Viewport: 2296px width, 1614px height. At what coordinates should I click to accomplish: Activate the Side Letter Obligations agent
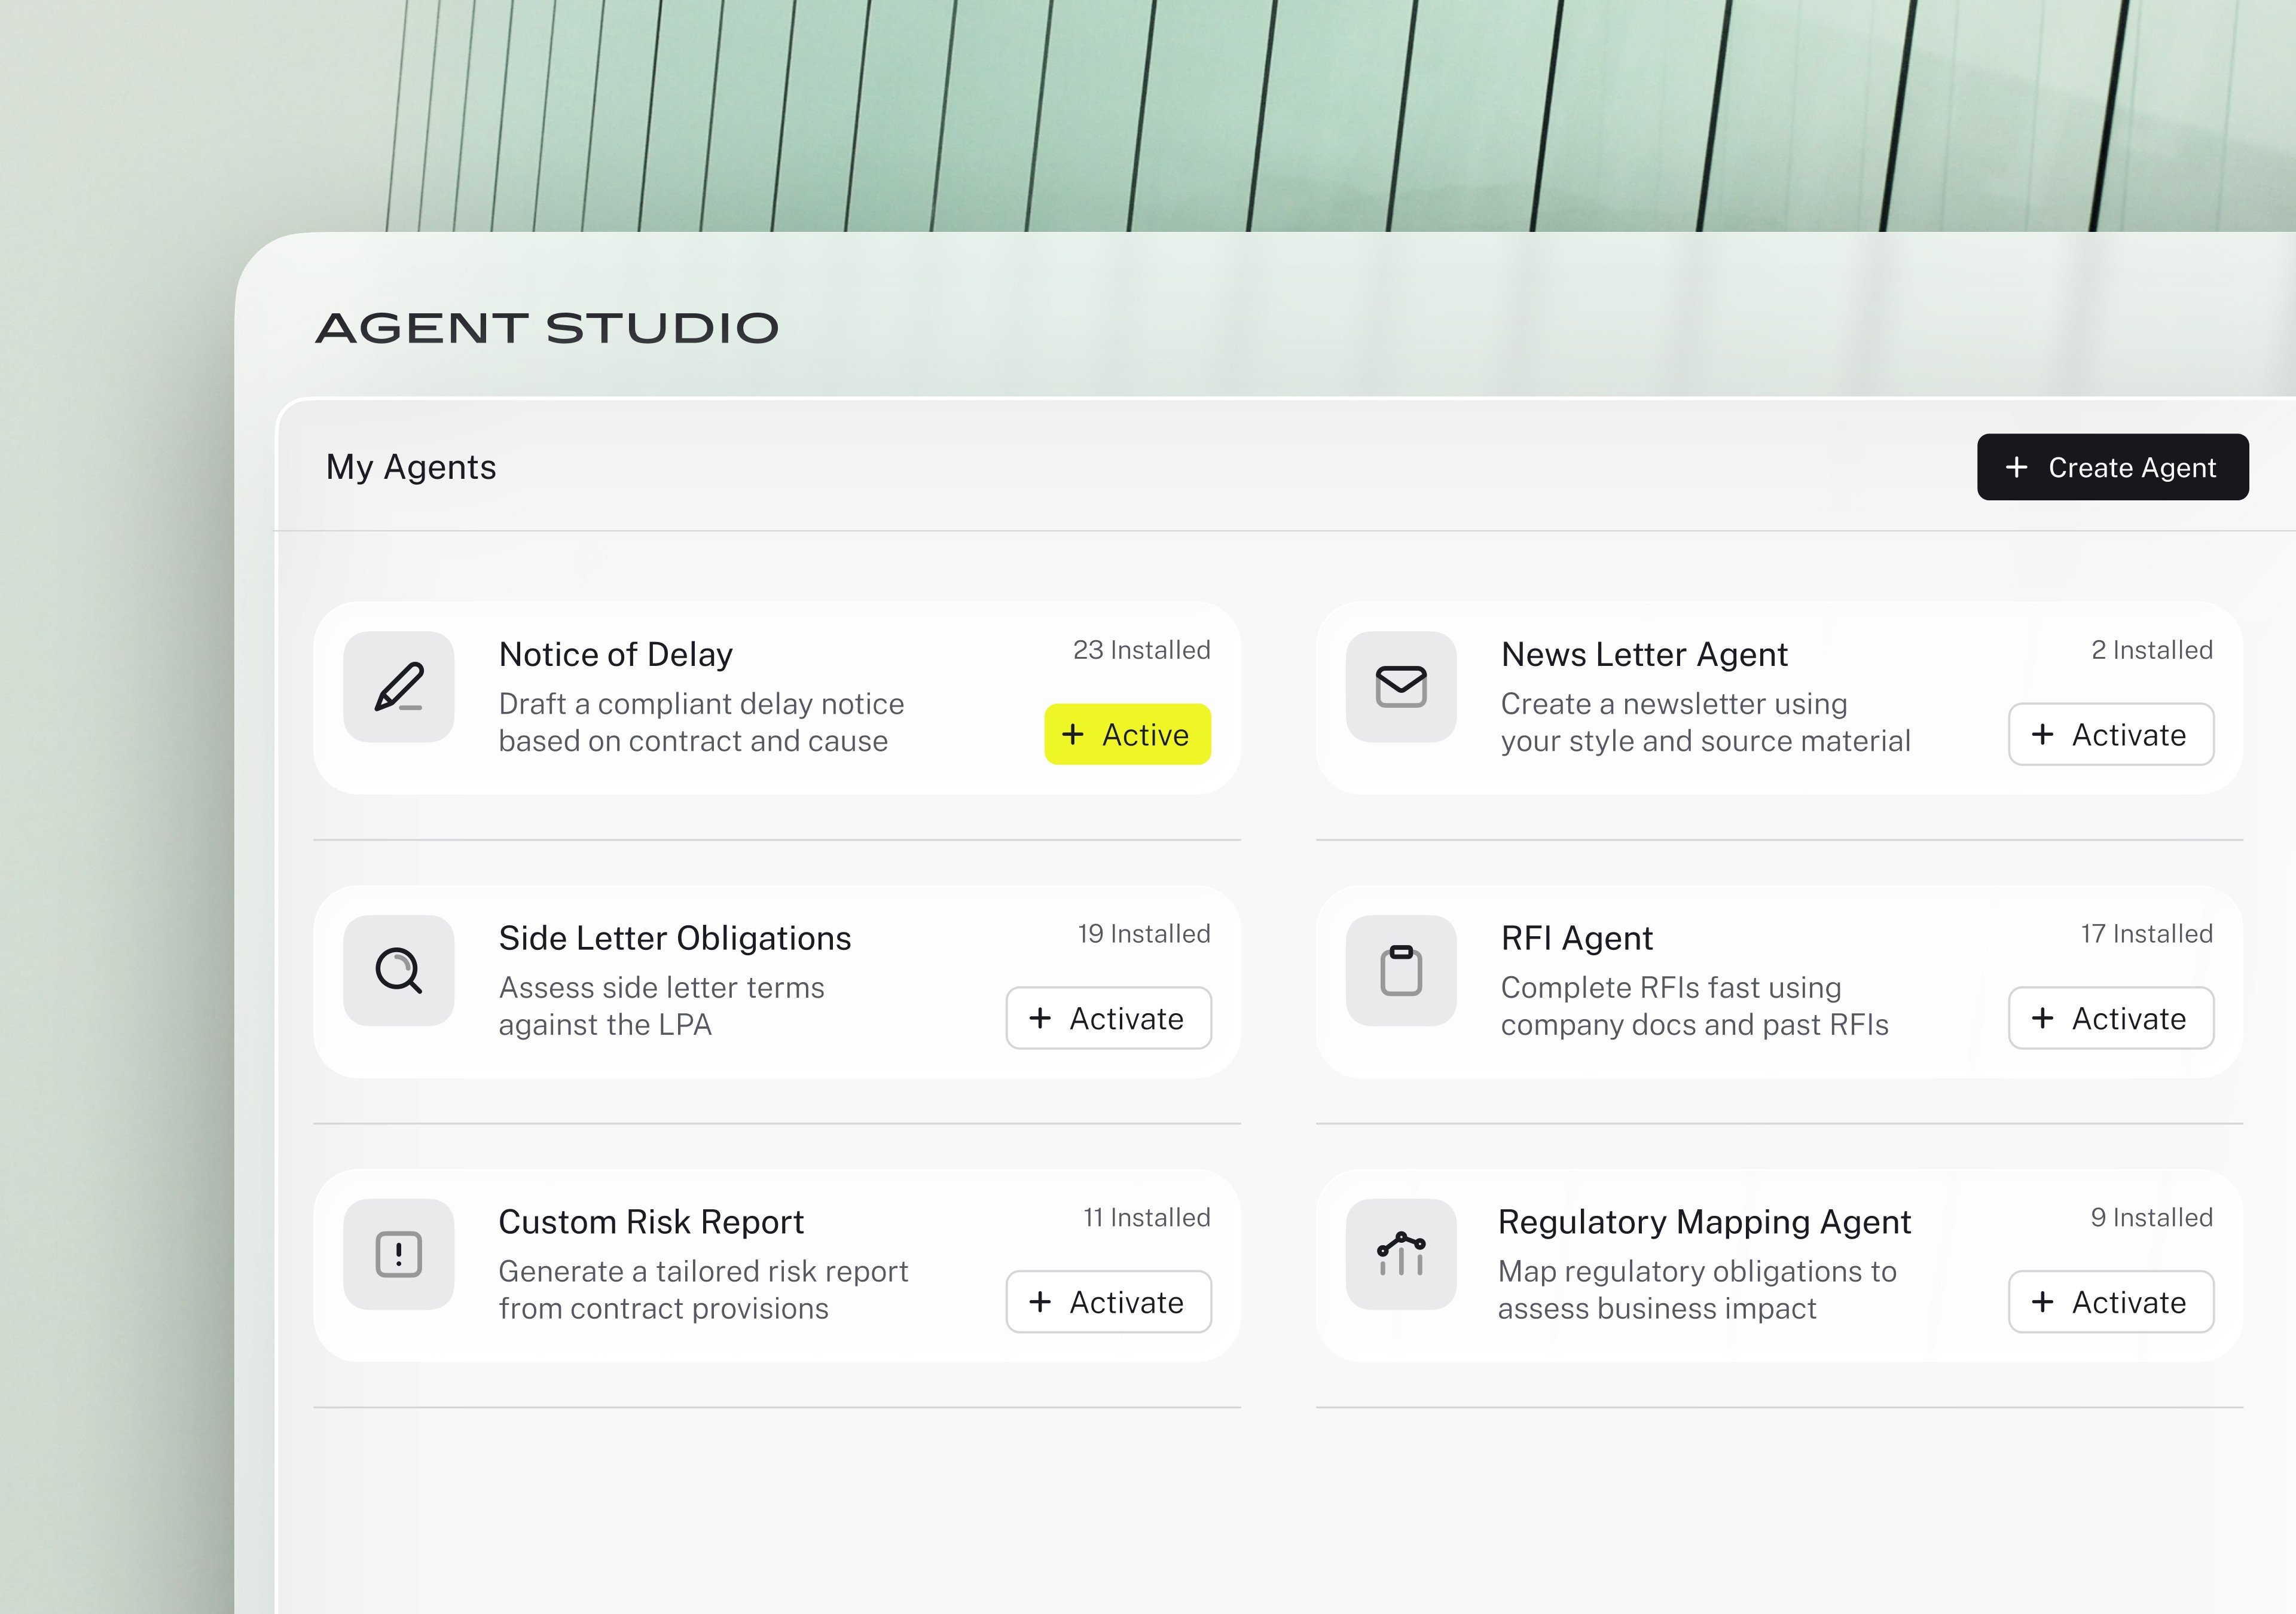point(1108,1018)
